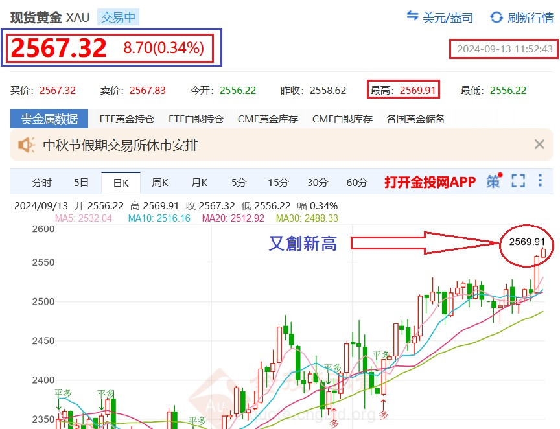This screenshot has width=560, height=429.
Task: Switch chart to 30分 interval
Action: (x=318, y=183)
